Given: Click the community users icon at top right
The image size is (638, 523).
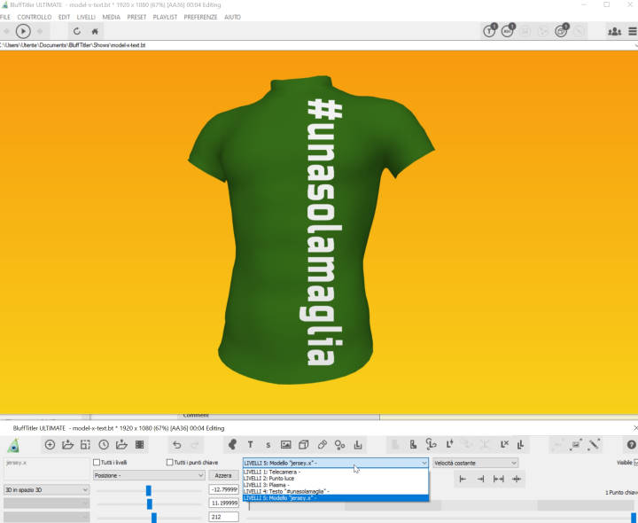Looking at the screenshot, I should tap(614, 31).
